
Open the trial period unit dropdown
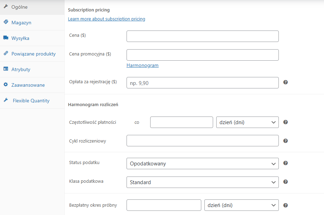(242, 205)
